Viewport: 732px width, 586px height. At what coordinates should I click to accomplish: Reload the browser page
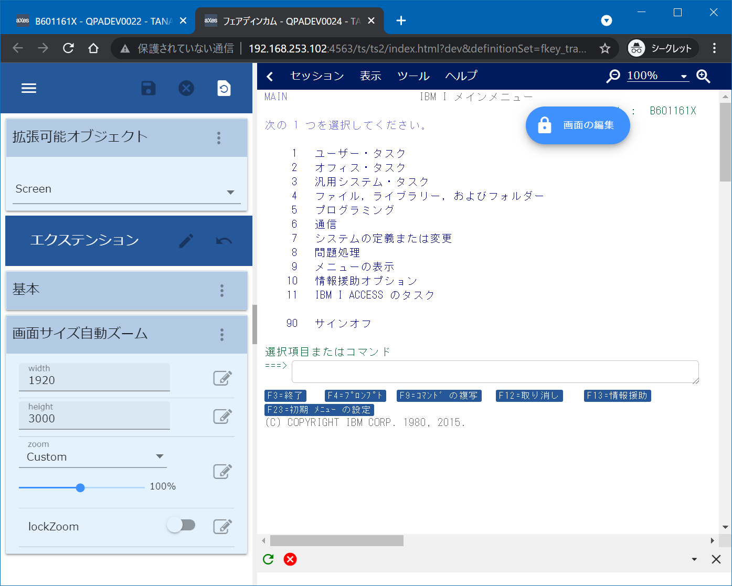[x=68, y=48]
